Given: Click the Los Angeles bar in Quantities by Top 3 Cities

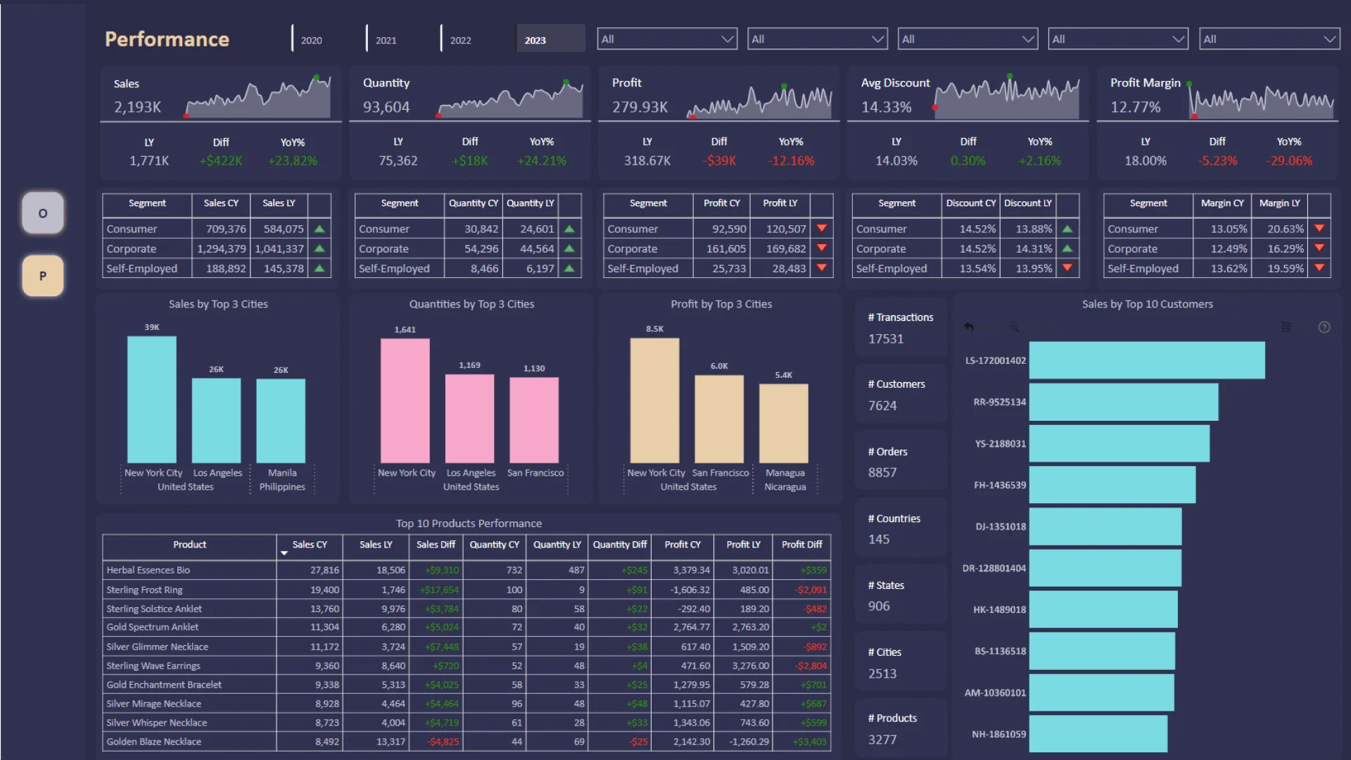Looking at the screenshot, I should [x=469, y=418].
